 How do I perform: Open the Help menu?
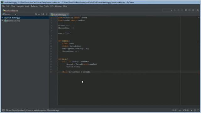(65, 6)
